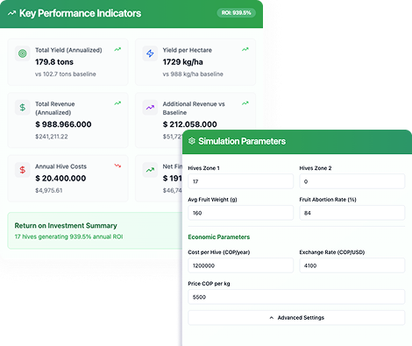Click the 'Return on Investment Summary' heading
The height and width of the screenshot is (346, 412).
[66, 226]
